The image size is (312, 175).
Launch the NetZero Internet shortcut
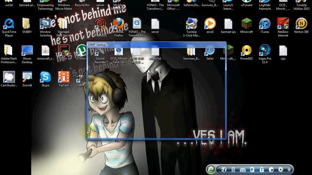tap(283, 24)
